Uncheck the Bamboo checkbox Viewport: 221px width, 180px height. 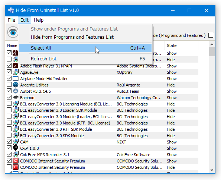9,97
